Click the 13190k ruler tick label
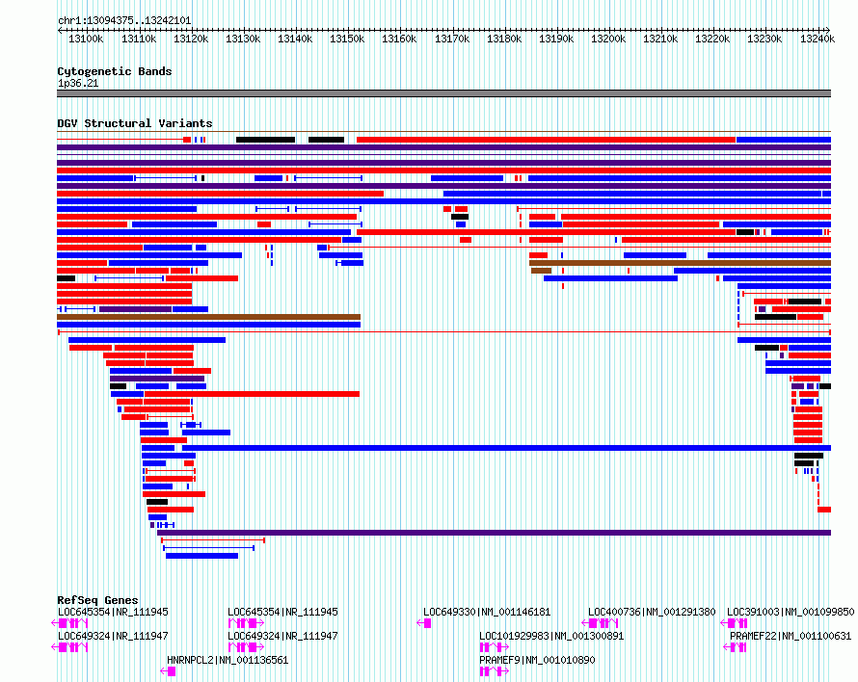 [x=556, y=39]
